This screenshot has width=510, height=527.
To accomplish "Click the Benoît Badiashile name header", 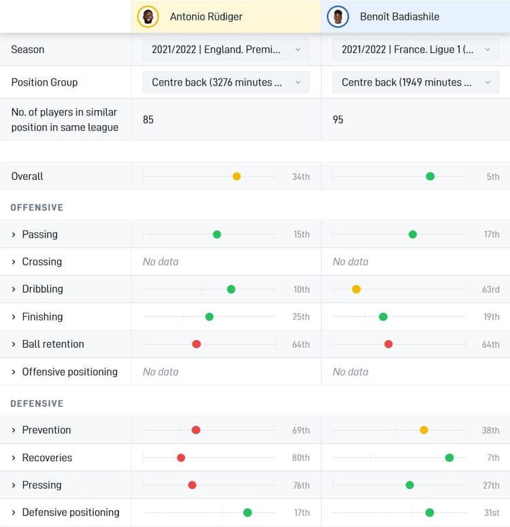I will 400,16.
